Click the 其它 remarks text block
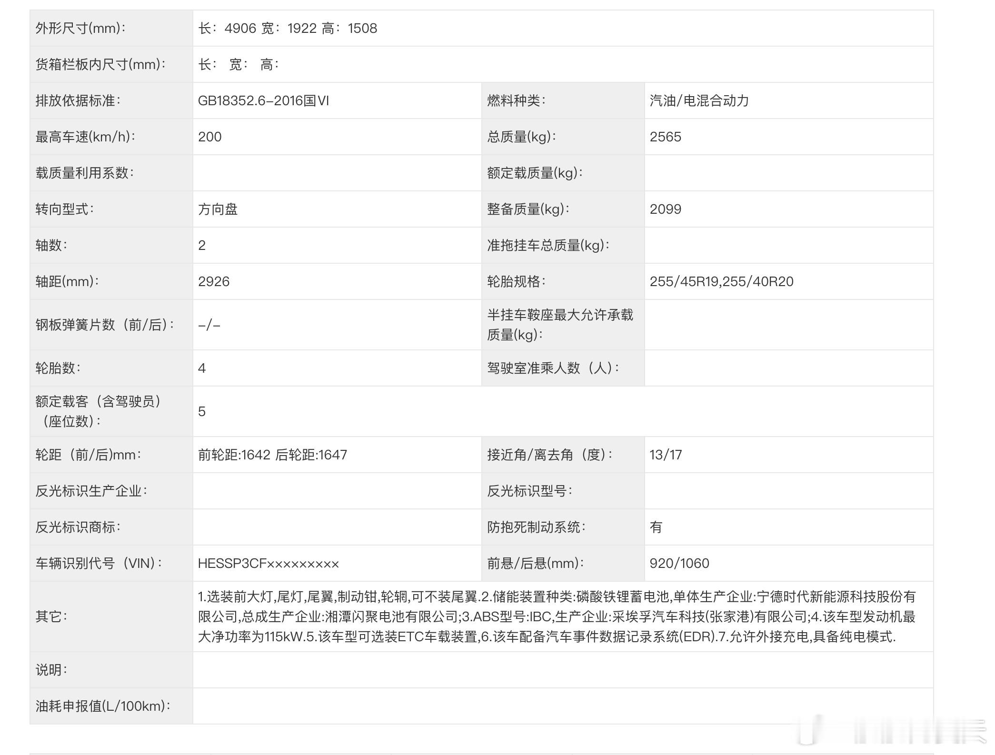Screen dimensions: 995x755 pos(556,617)
